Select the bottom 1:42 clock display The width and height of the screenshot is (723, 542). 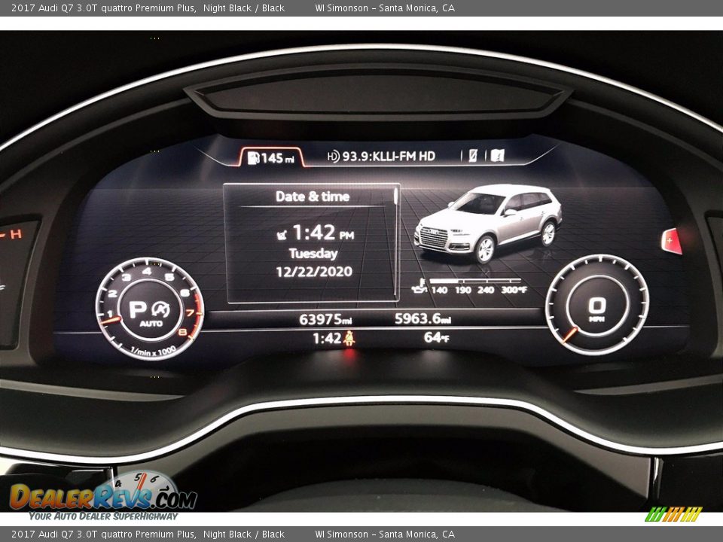click(327, 339)
